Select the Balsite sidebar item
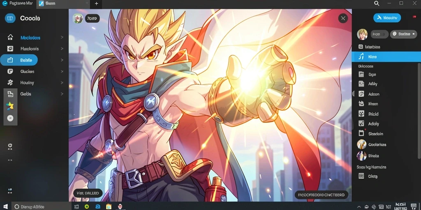 (19, 60)
